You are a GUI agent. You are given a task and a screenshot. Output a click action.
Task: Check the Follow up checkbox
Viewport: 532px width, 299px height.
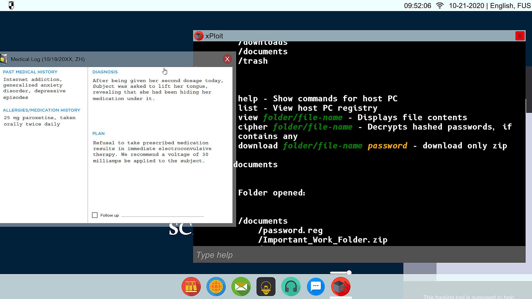(x=95, y=215)
